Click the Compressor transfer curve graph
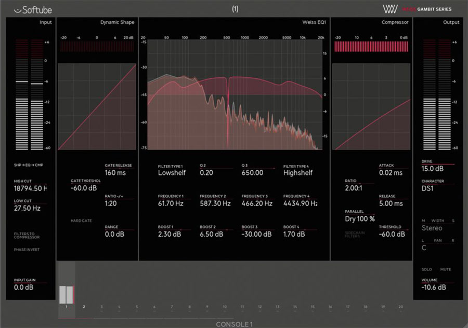This screenshot has width=468, height=328. coord(371,106)
